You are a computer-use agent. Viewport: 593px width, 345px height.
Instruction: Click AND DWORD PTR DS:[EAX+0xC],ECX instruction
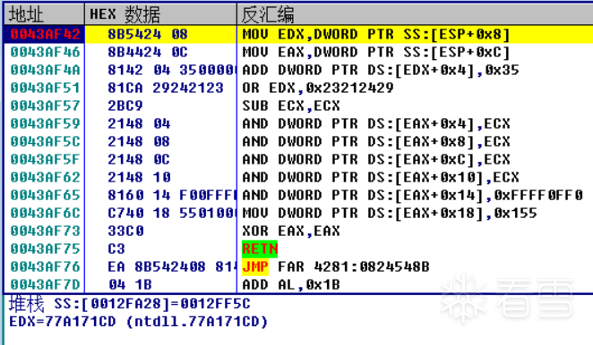pyautogui.click(x=376, y=159)
